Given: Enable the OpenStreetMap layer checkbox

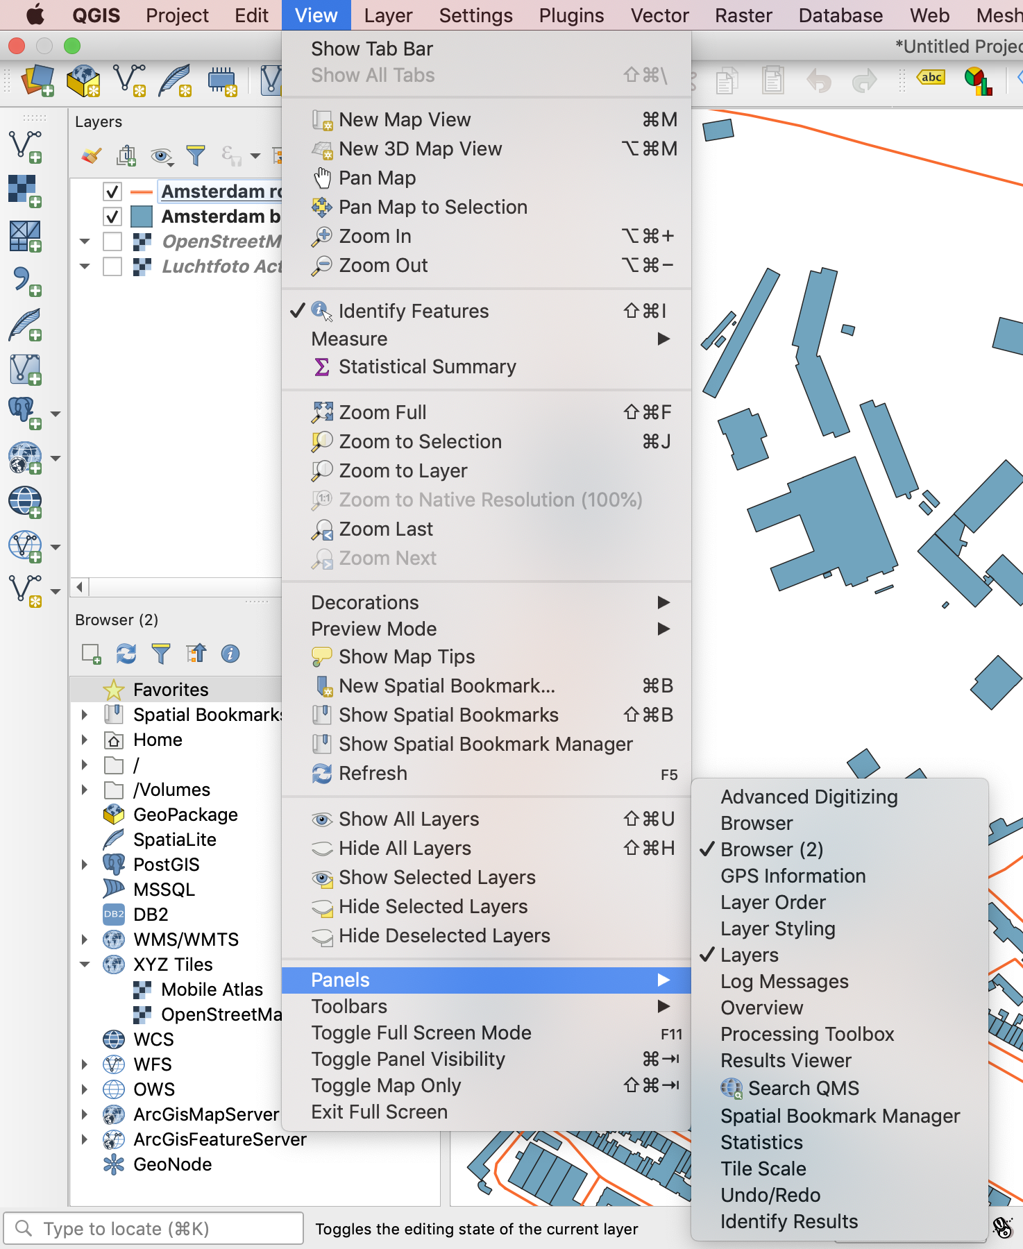Looking at the screenshot, I should (112, 241).
